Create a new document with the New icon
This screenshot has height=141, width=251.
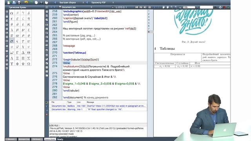9,2
